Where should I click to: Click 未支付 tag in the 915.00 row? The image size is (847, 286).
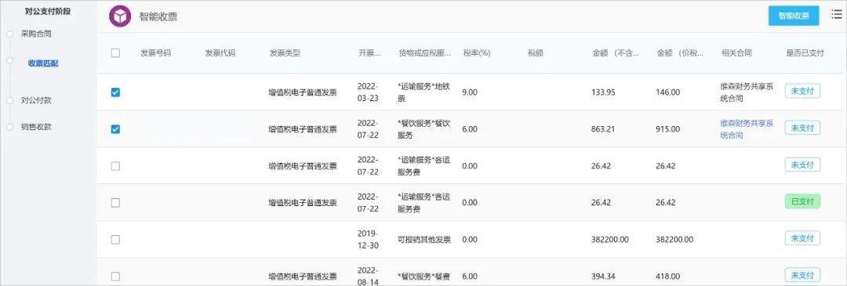click(x=802, y=128)
